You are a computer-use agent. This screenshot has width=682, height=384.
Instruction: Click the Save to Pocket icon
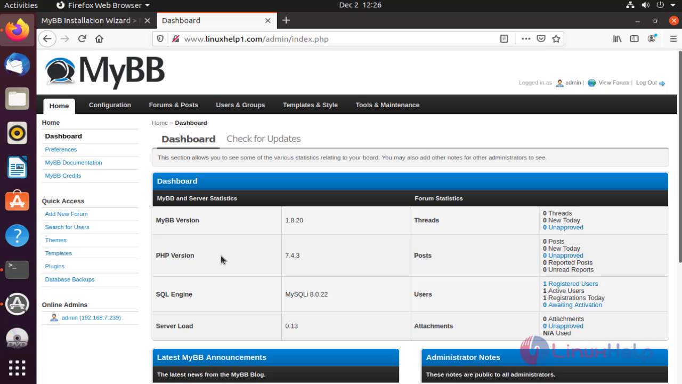pyautogui.click(x=541, y=39)
